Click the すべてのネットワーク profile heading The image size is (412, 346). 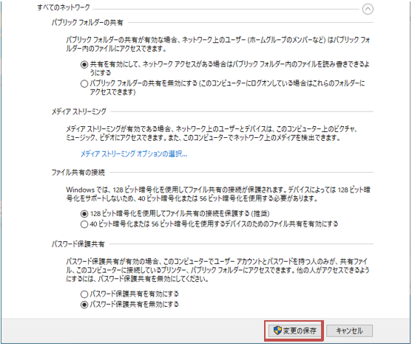pos(64,7)
